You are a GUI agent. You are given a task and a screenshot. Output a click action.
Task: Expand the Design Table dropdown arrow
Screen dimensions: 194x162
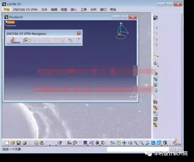click(x=88, y=145)
